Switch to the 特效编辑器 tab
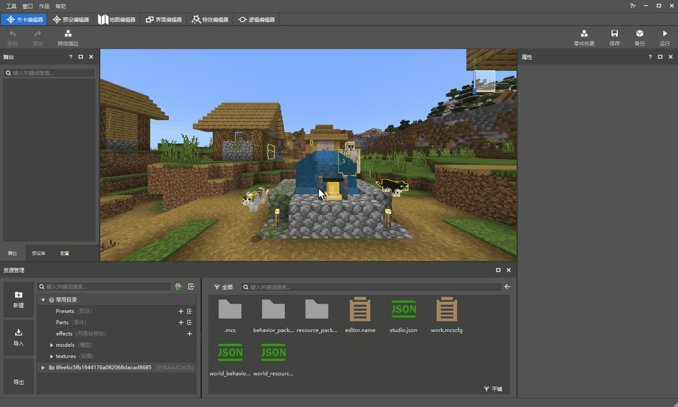This screenshot has height=407, width=678. click(x=210, y=20)
